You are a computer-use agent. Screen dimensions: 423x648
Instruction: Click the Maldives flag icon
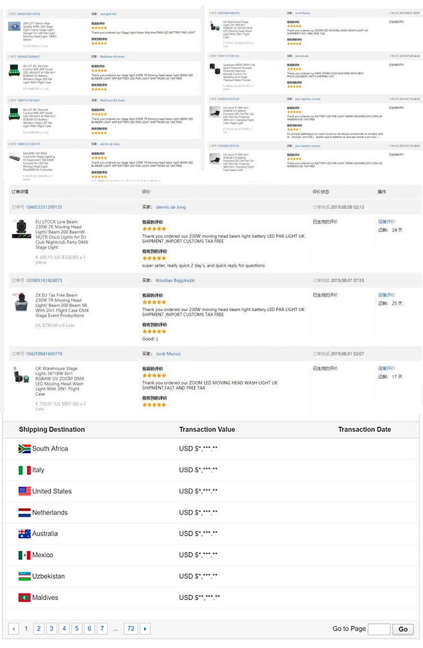24,597
